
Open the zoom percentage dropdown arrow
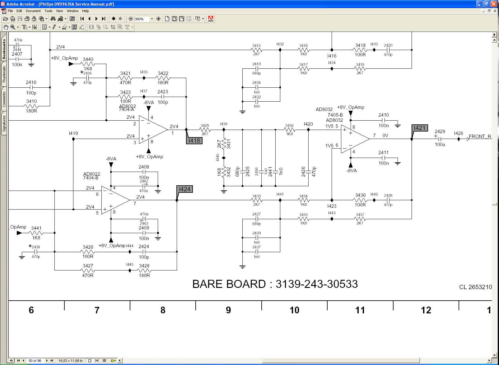point(152,19)
